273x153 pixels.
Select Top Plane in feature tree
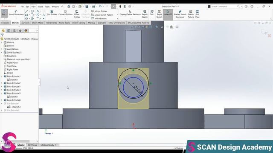(12, 66)
